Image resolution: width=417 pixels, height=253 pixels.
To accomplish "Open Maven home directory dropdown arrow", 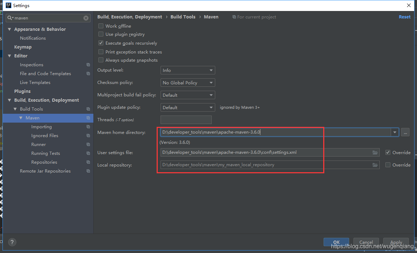I will [395, 132].
